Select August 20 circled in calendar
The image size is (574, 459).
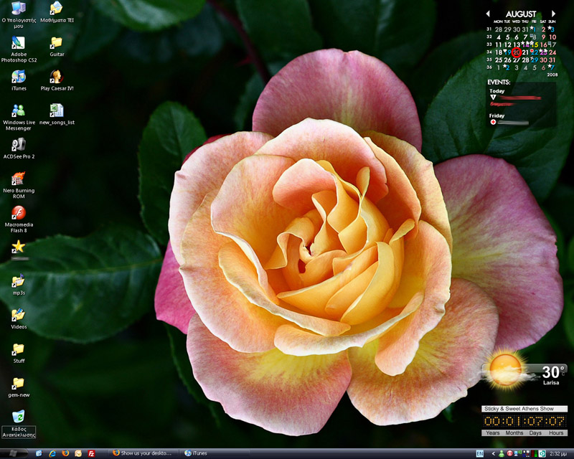point(517,52)
